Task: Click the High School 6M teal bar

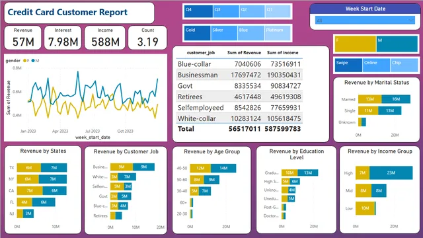Action: 295,181
